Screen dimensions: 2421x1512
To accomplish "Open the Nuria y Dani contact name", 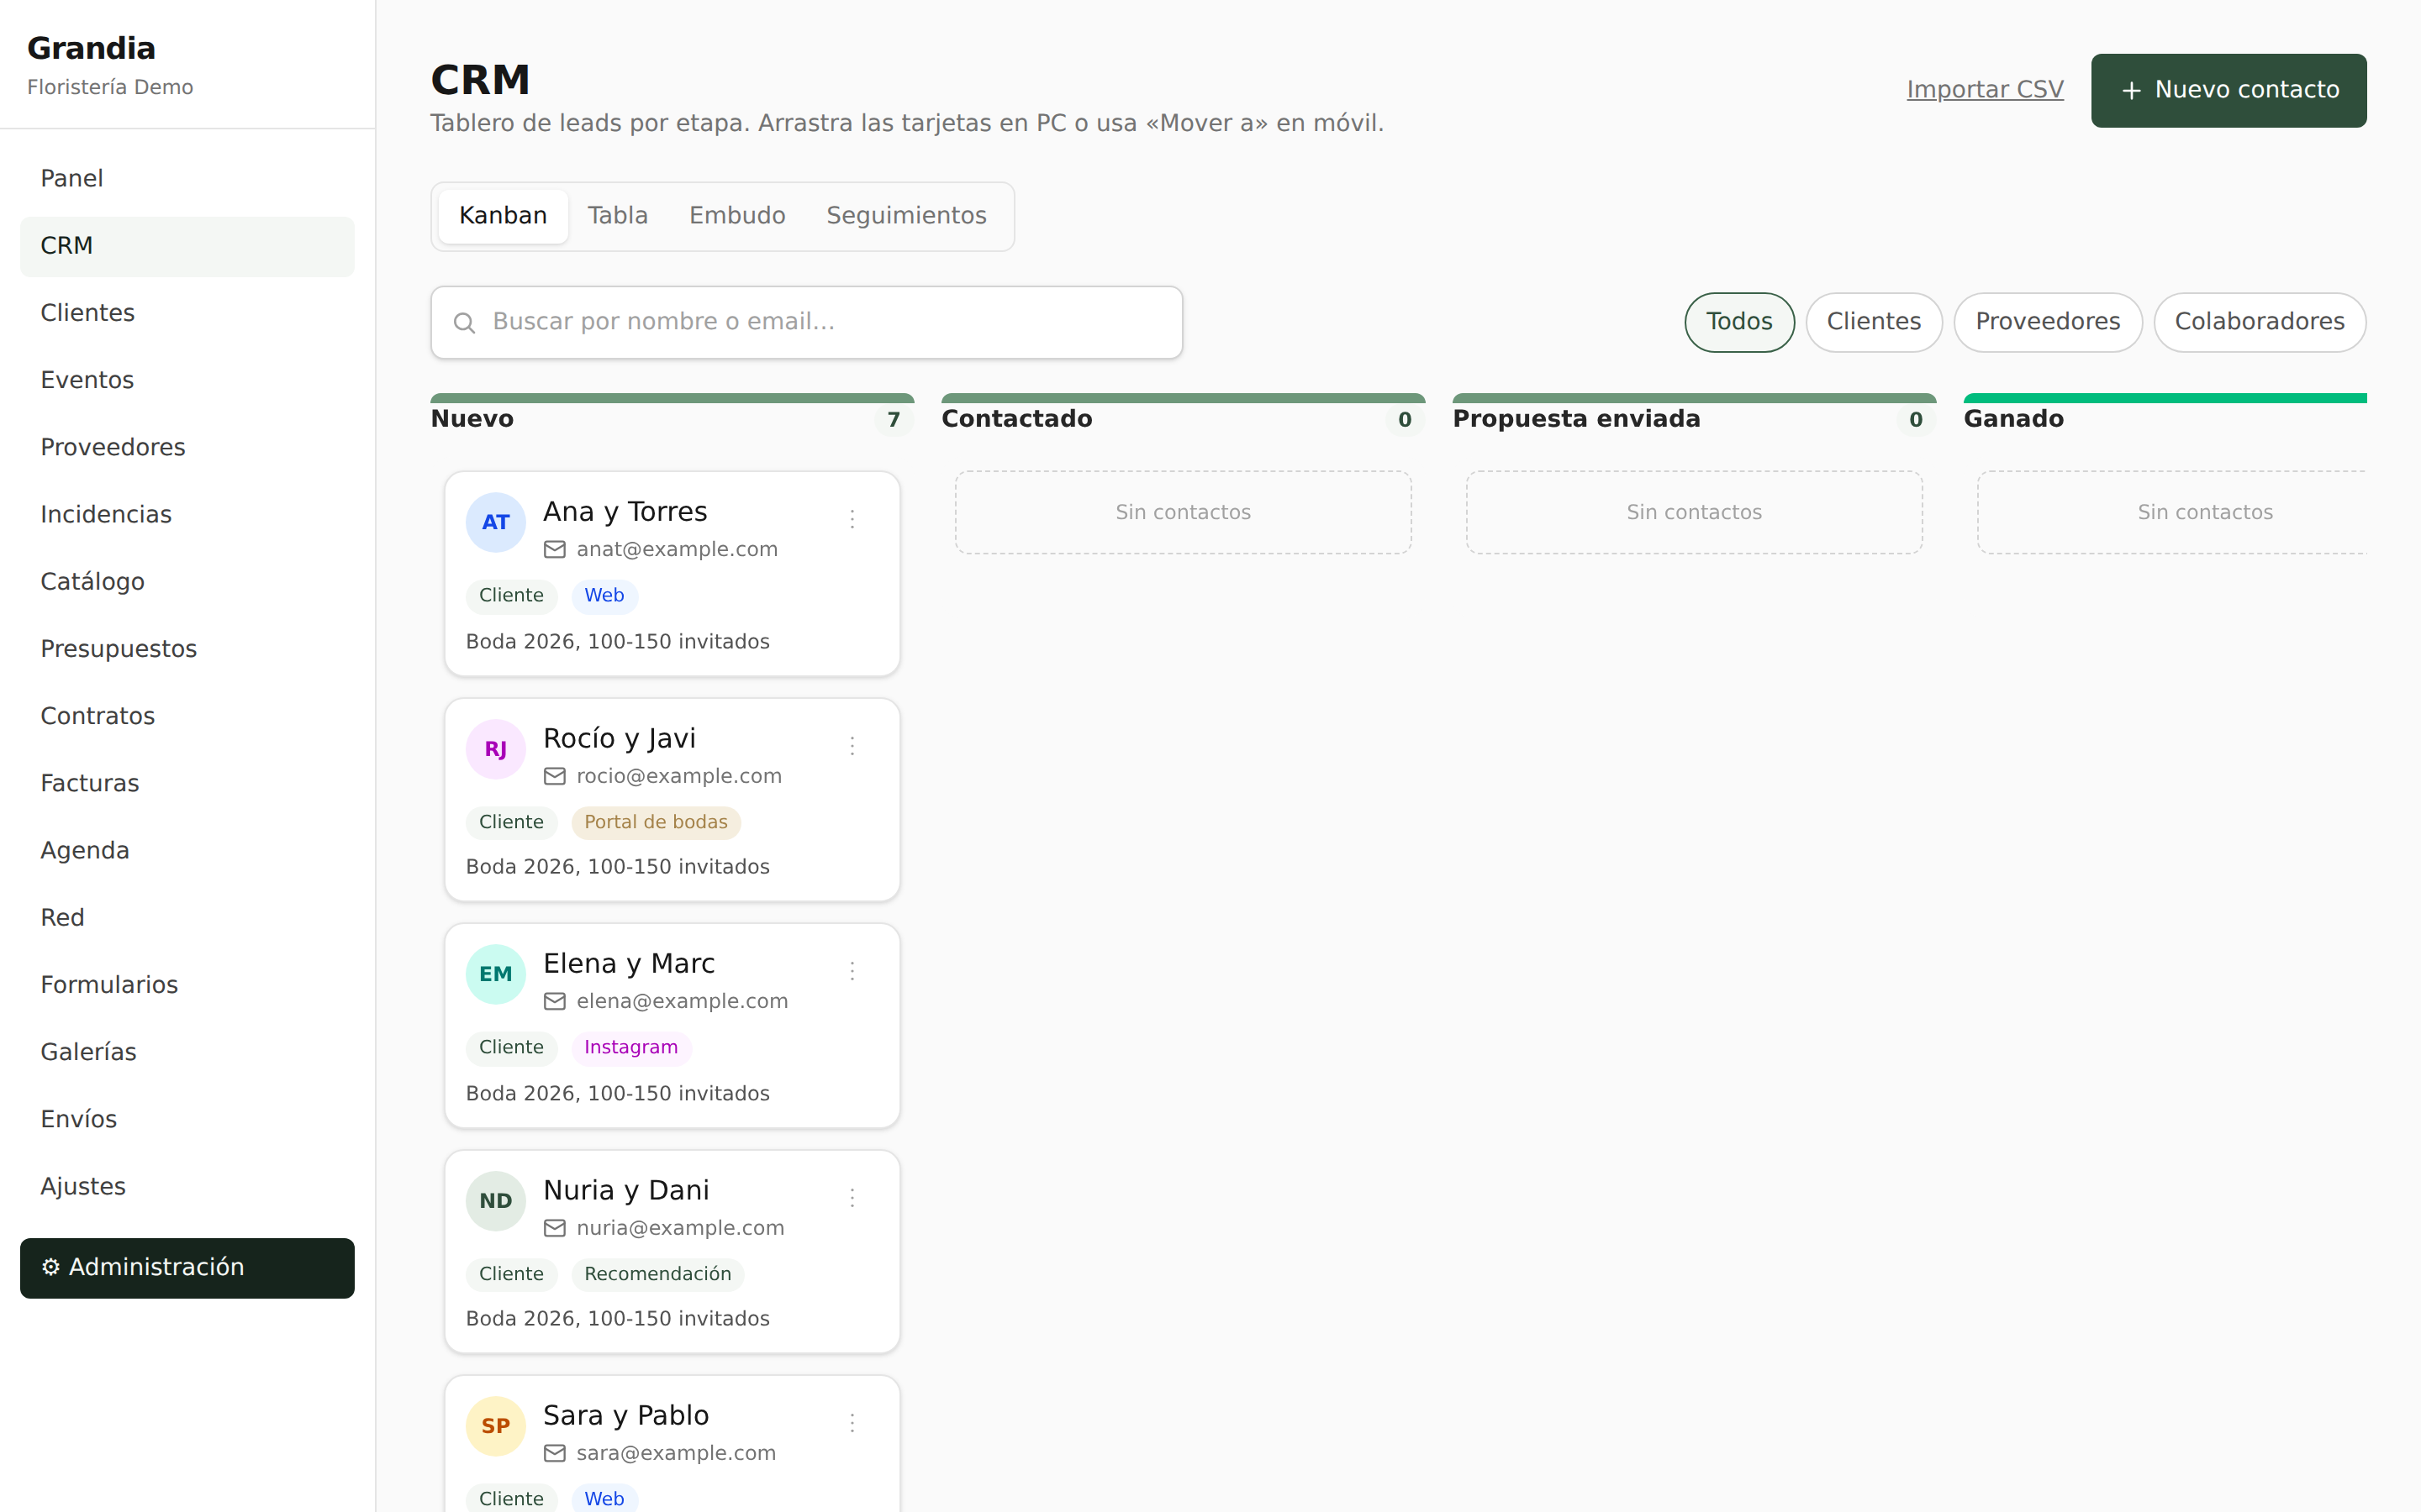I will (x=625, y=1191).
